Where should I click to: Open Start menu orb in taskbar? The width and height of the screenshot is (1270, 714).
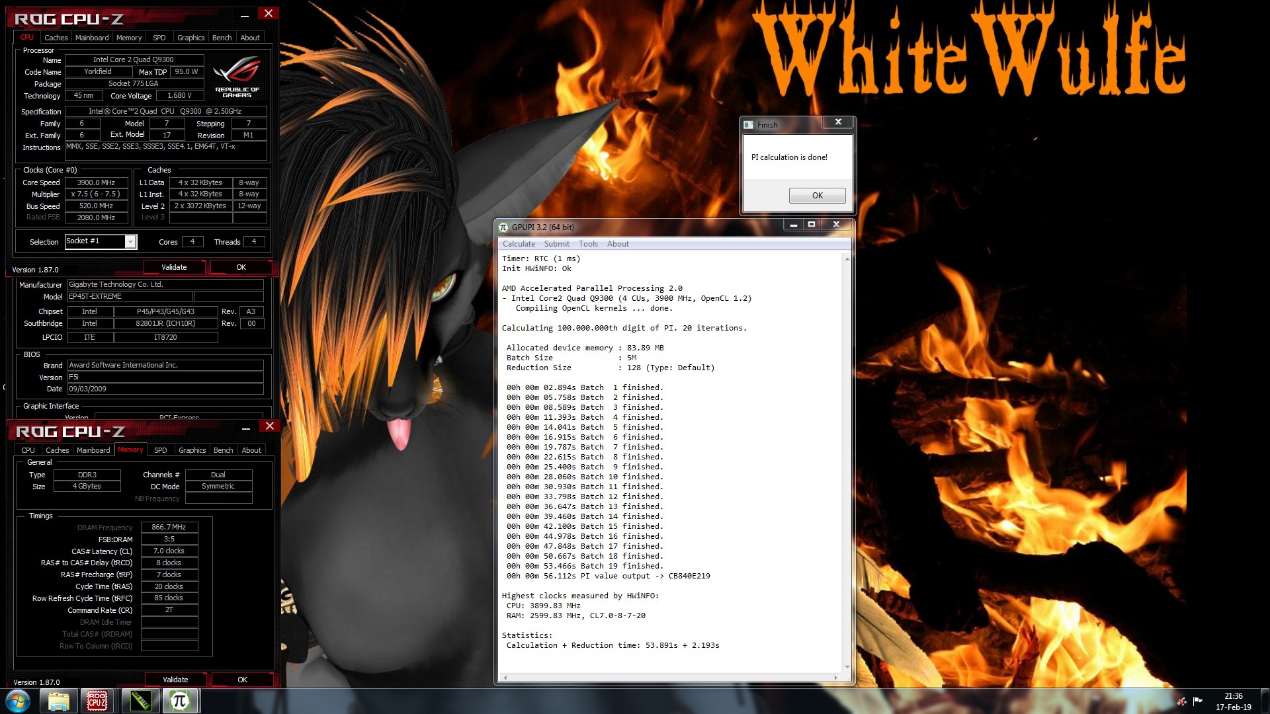(18, 701)
